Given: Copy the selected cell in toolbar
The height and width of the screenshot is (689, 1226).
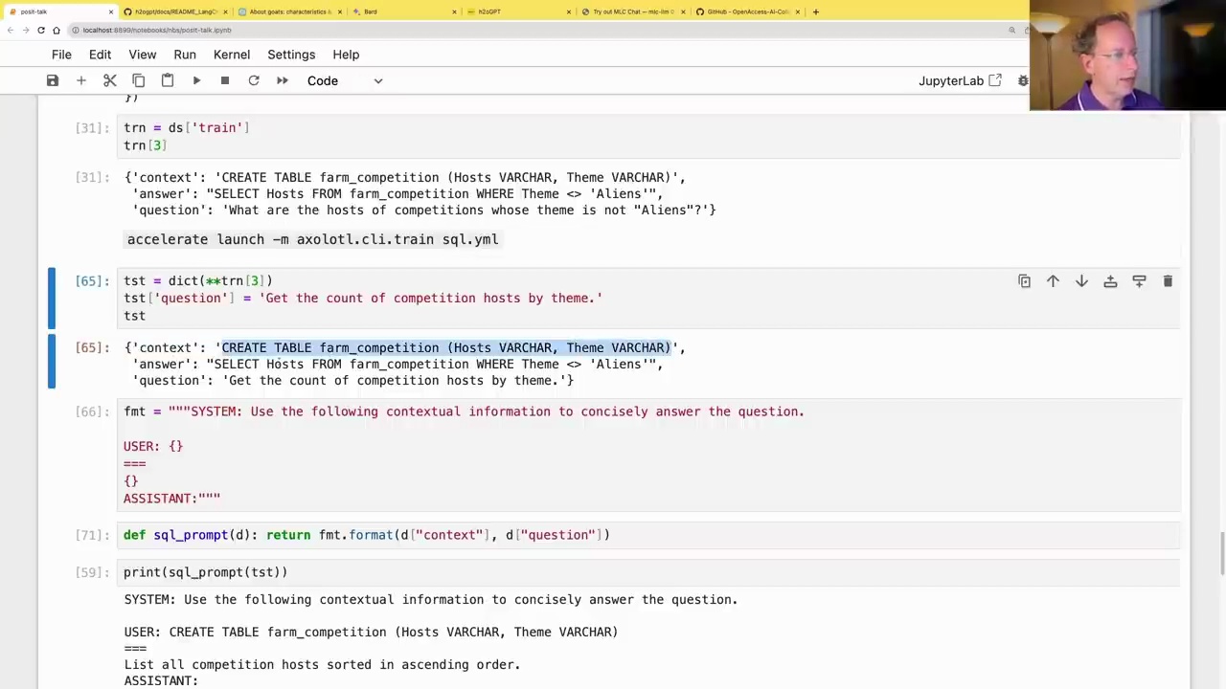Looking at the screenshot, I should point(139,80).
